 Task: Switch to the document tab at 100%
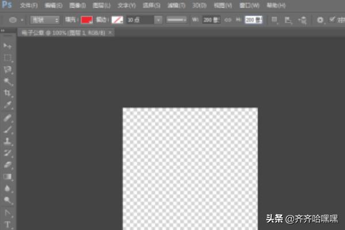[x=63, y=33]
